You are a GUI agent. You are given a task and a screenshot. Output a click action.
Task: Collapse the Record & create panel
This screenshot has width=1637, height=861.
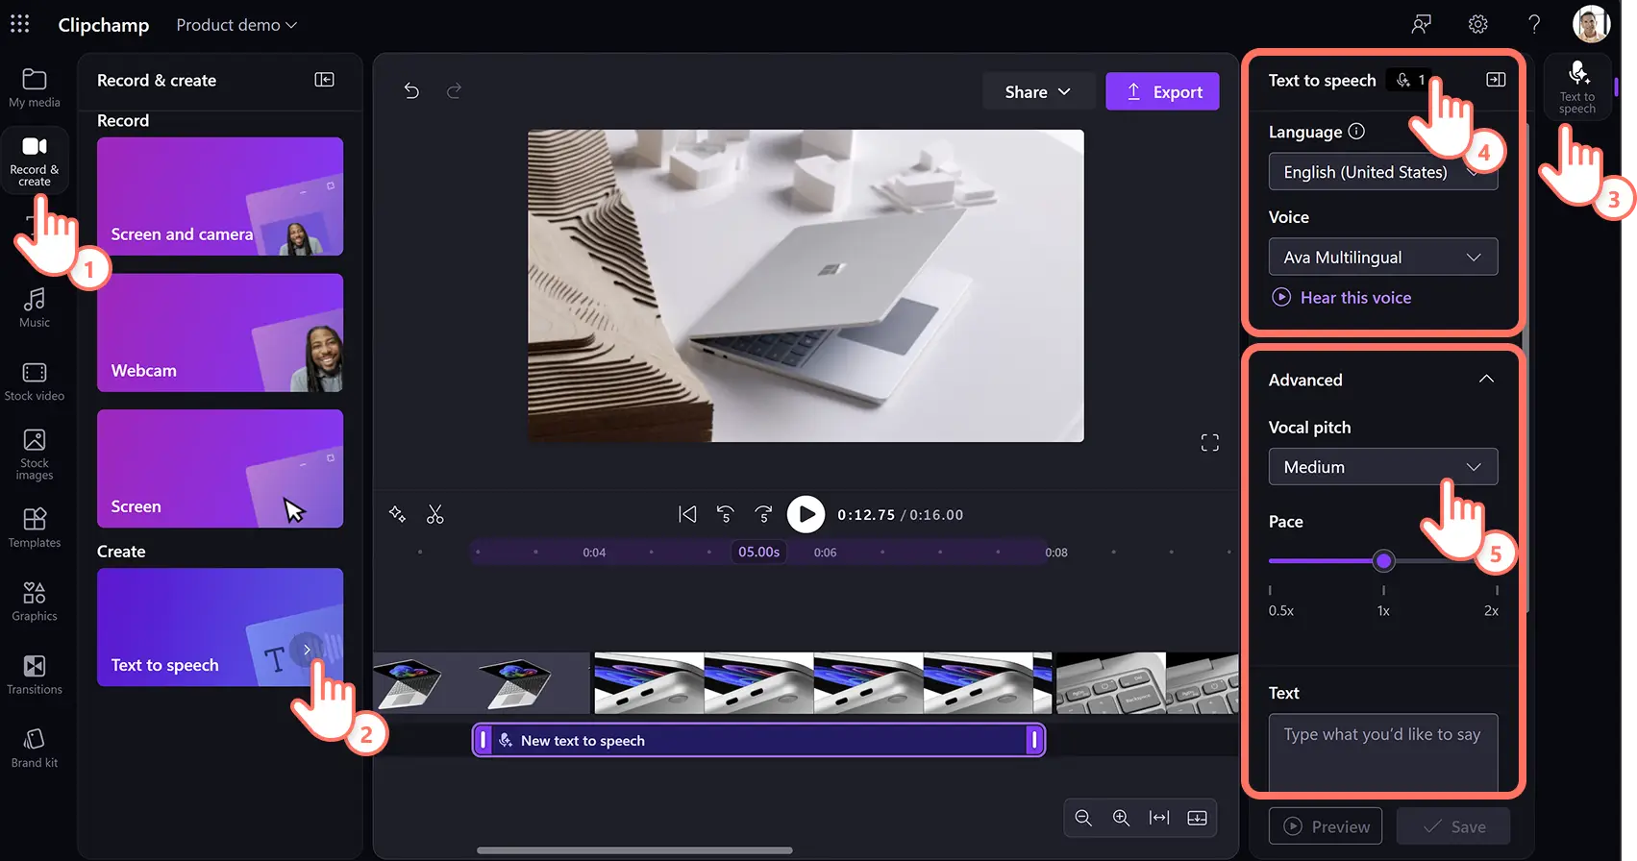pyautogui.click(x=325, y=80)
